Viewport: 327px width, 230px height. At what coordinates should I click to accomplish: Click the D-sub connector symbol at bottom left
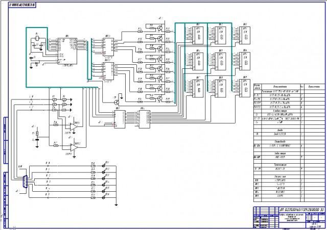[25, 182]
